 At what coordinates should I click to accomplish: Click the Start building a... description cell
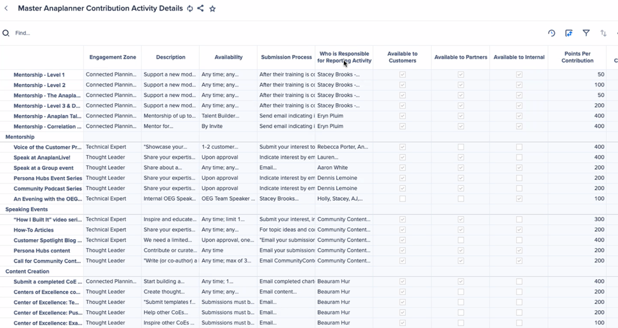point(170,282)
